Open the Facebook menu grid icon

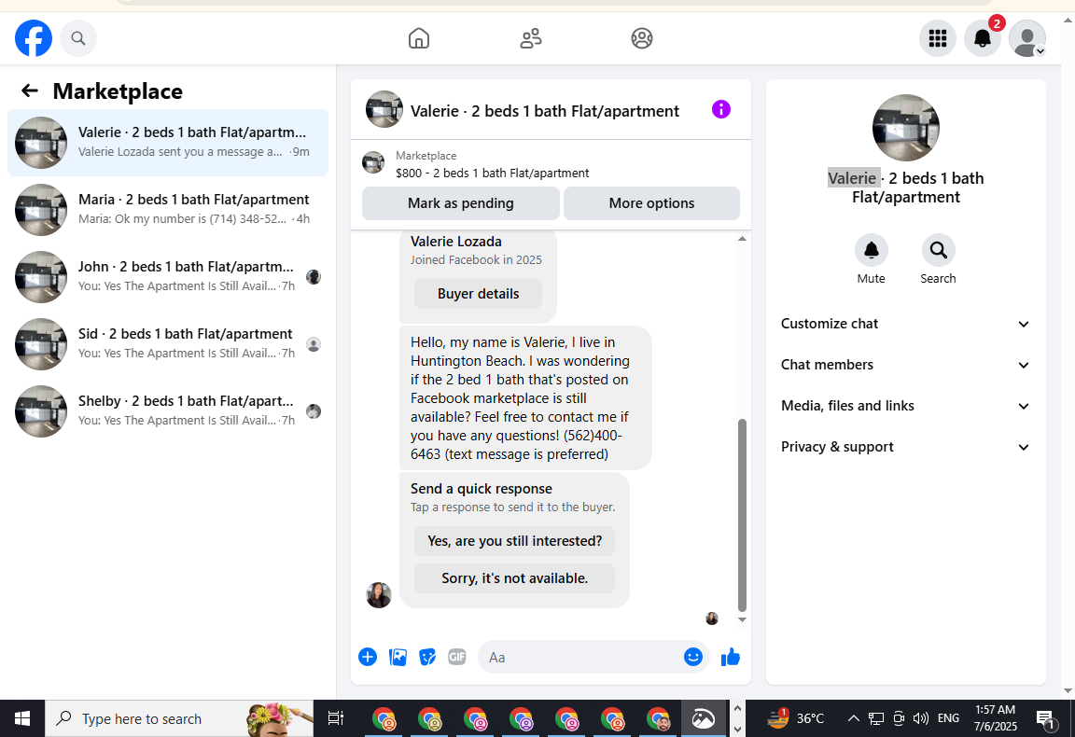point(937,38)
